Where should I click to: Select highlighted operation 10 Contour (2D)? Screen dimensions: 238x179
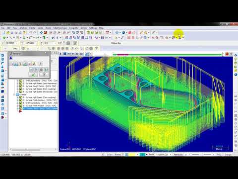(x=40, y=108)
